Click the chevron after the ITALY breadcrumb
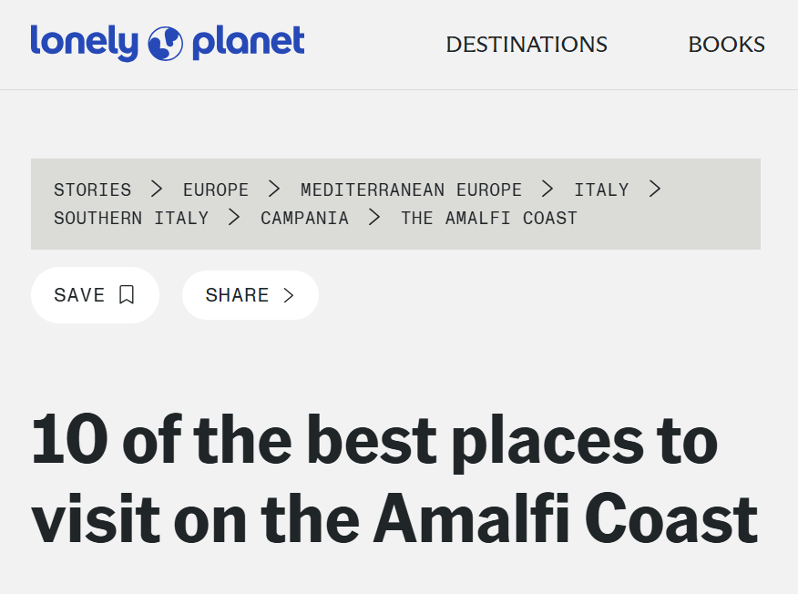Viewport: 798px width, 594px height. [x=655, y=189]
